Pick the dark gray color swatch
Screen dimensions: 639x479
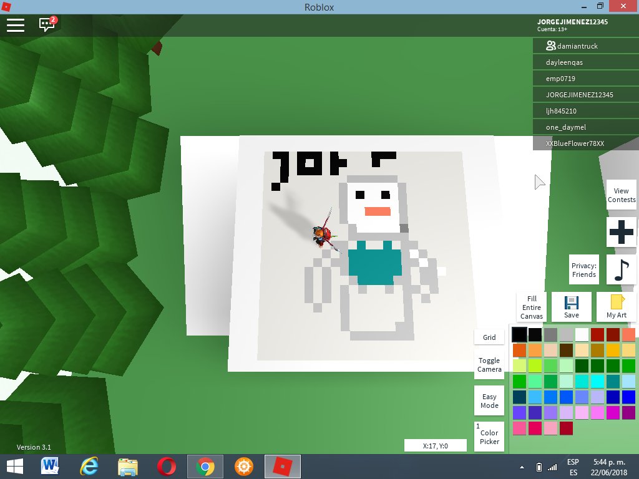(x=550, y=334)
